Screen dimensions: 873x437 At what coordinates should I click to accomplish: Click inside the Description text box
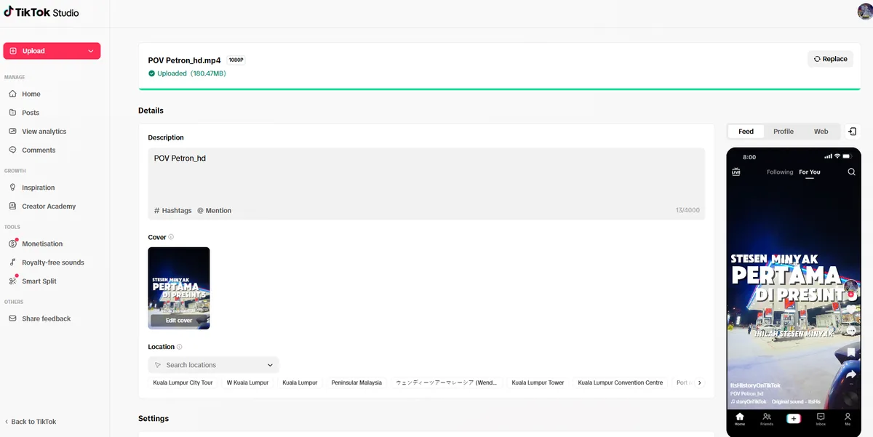pyautogui.click(x=426, y=184)
